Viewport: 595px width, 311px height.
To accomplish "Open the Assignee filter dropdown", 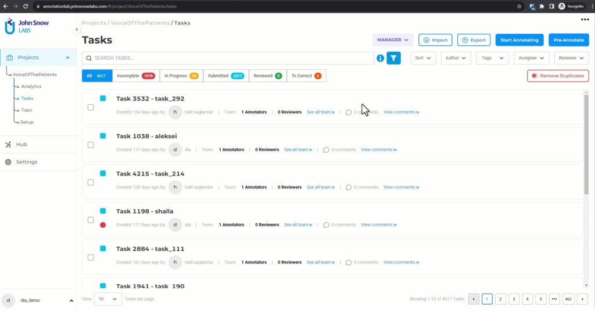I will (x=531, y=58).
